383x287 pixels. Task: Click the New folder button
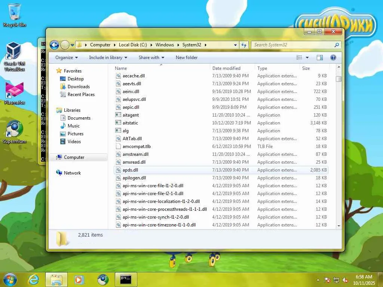coord(187,58)
